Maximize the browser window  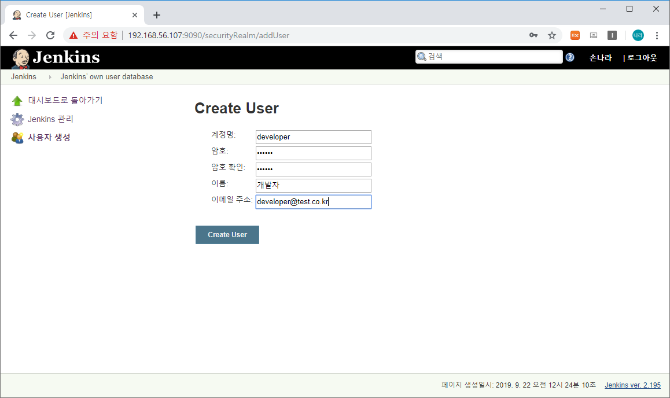coord(629,9)
